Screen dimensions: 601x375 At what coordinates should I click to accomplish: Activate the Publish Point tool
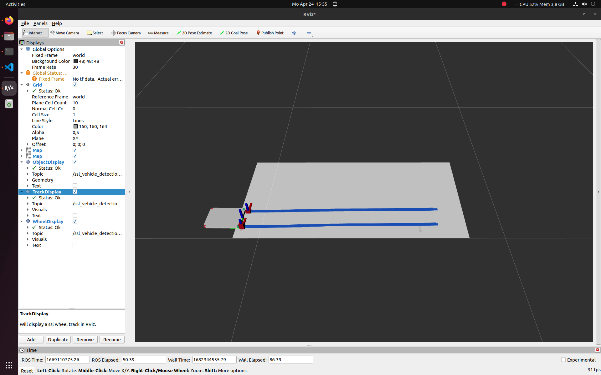click(x=270, y=33)
